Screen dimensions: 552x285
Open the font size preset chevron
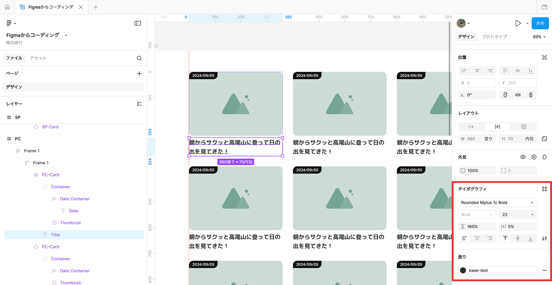click(532, 214)
